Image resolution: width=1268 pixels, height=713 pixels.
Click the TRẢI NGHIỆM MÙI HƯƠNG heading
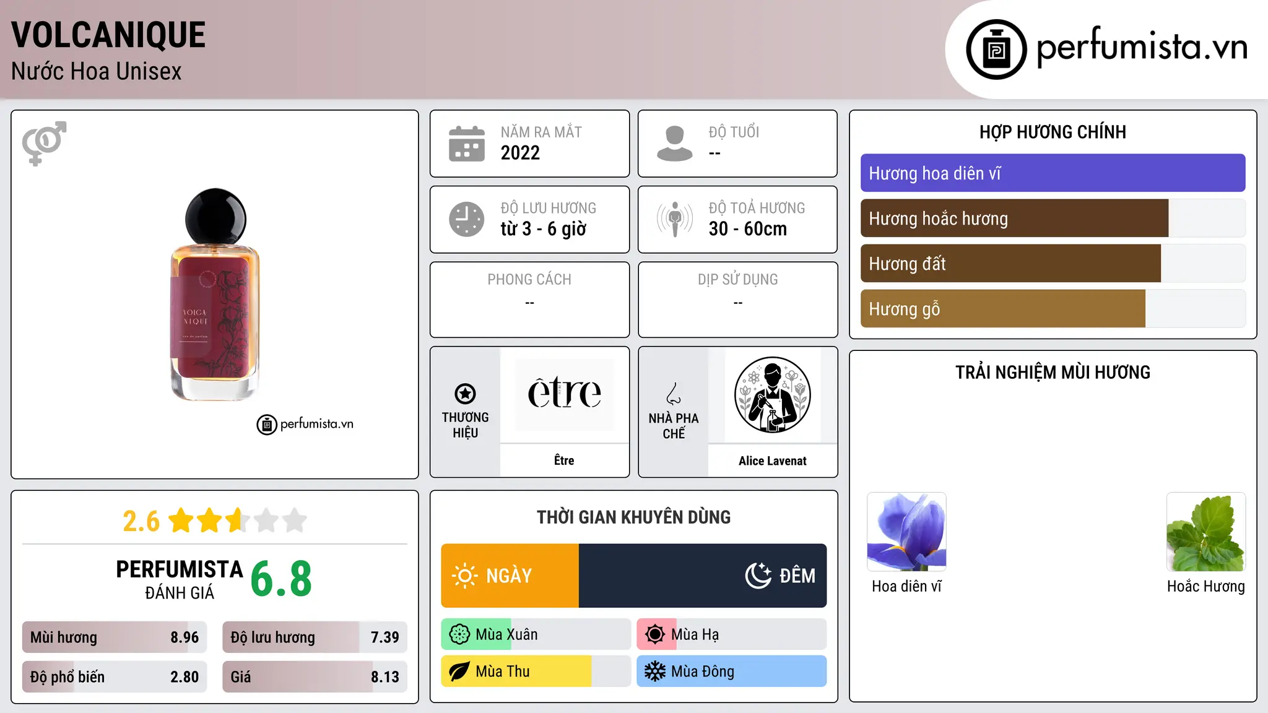tap(1053, 373)
